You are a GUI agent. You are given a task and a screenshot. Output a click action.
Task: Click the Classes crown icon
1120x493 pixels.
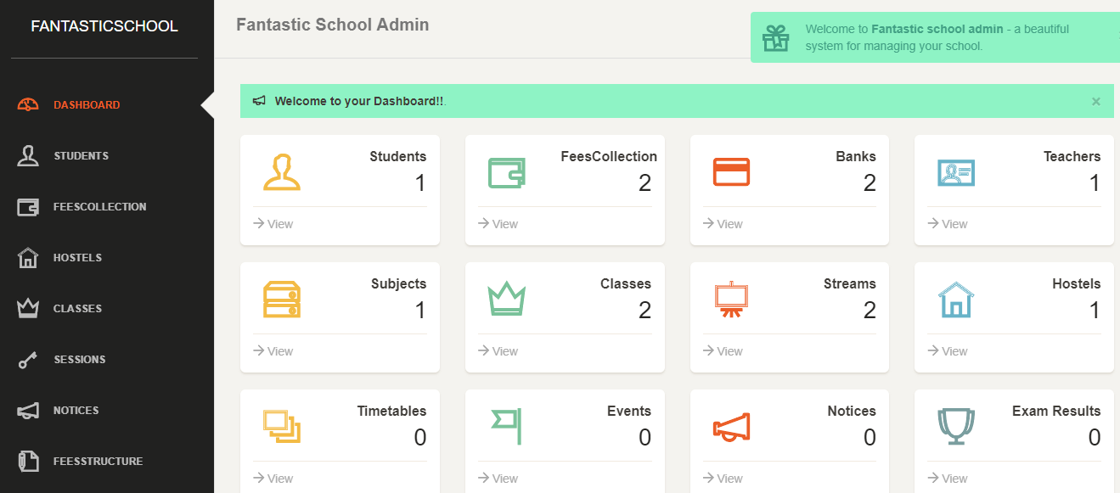click(x=506, y=299)
